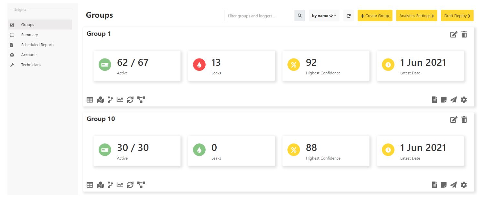View the trend chart for Group 10
The image size is (485, 198).
pyautogui.click(x=120, y=185)
